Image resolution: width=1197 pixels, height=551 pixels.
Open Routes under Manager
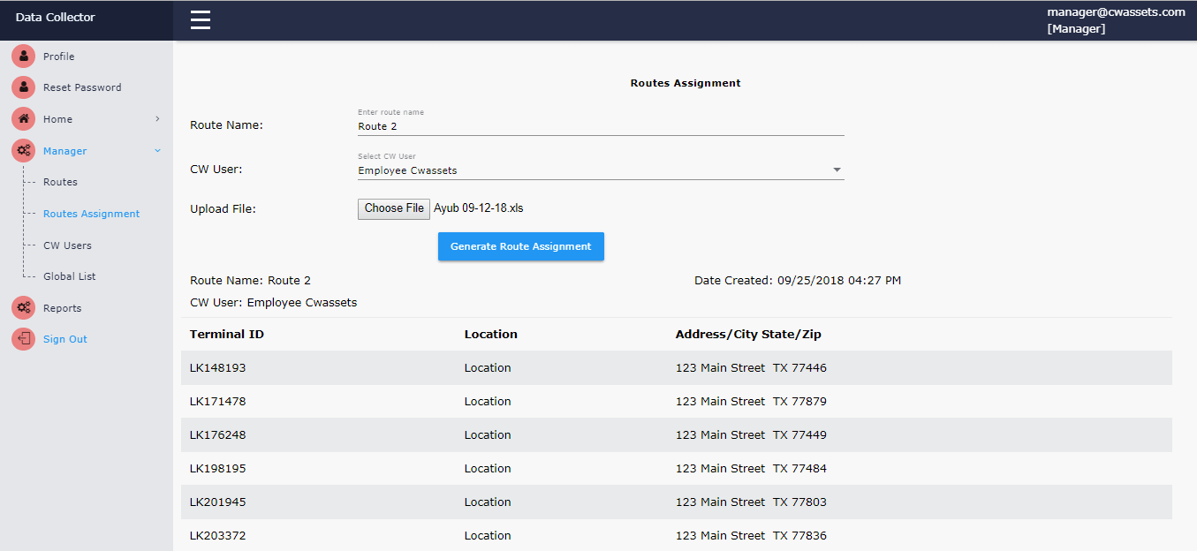pyautogui.click(x=60, y=182)
